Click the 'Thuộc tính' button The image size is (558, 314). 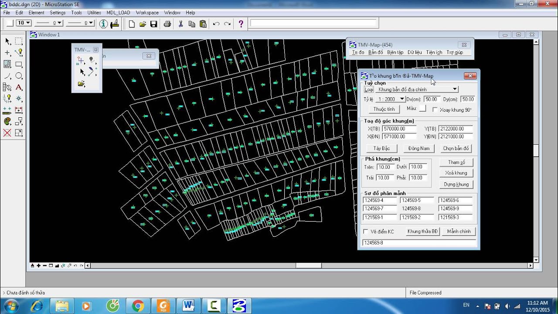[x=384, y=109]
